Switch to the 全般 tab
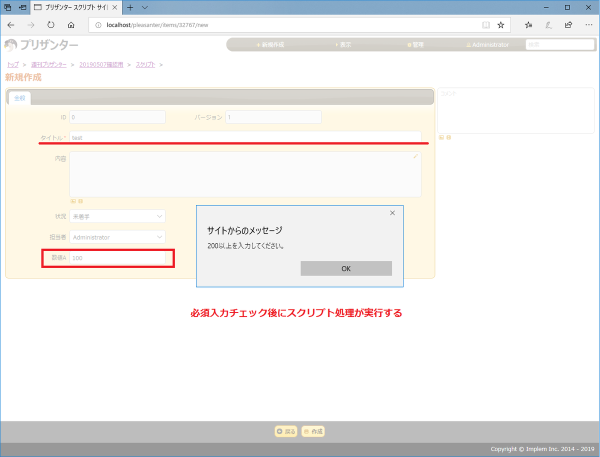 pyautogui.click(x=19, y=97)
